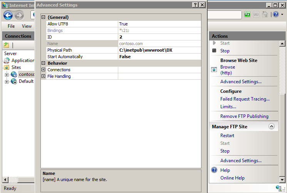Click the Connections toolbar connect icon

[6, 45]
